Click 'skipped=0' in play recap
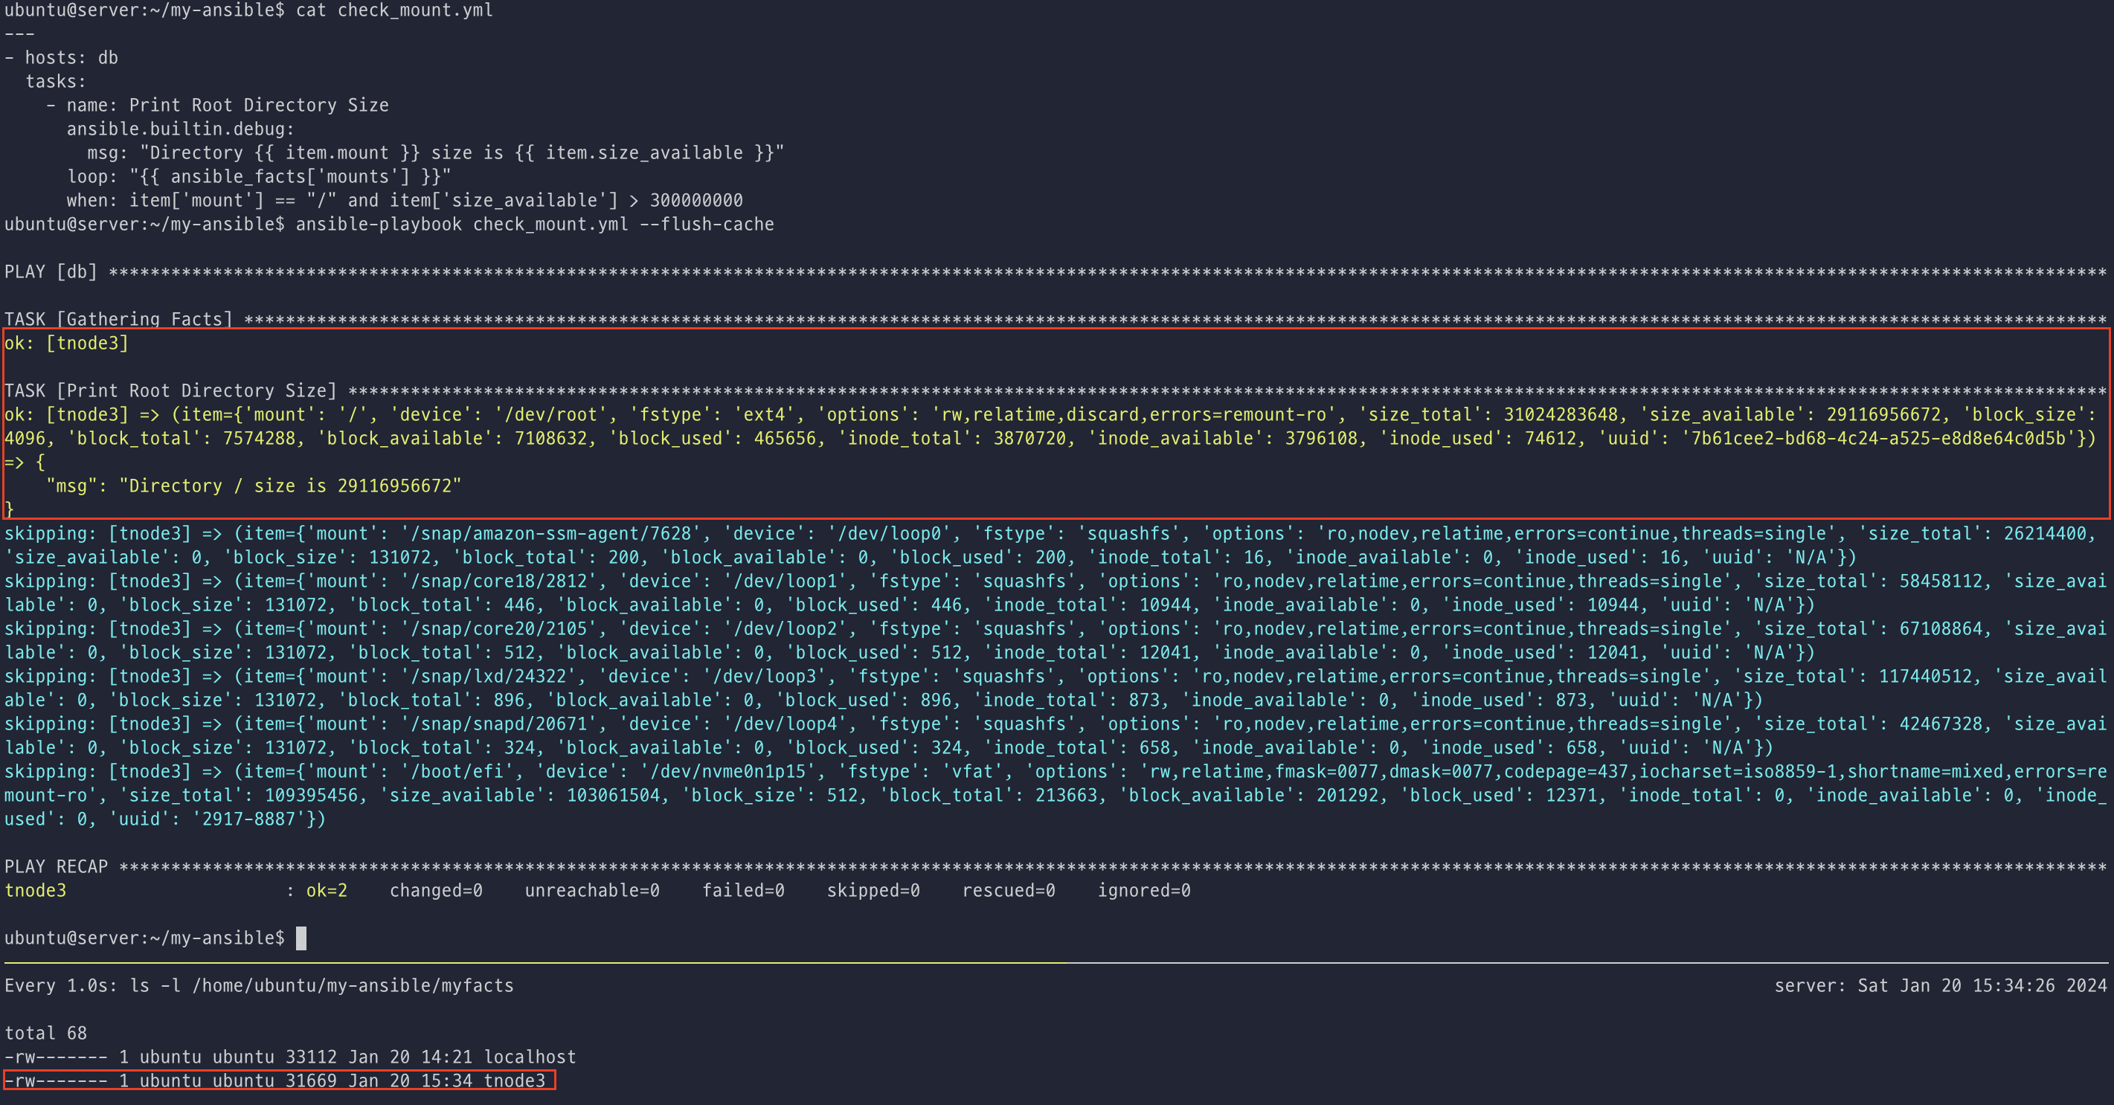2114x1105 pixels. click(873, 890)
